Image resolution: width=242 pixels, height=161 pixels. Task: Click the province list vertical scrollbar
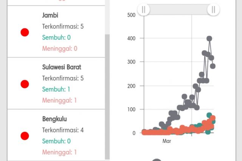[107, 94]
